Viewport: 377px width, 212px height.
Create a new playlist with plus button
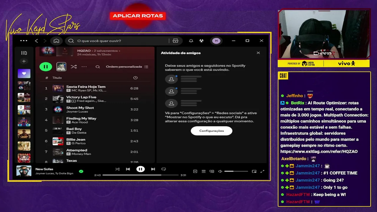point(24,61)
